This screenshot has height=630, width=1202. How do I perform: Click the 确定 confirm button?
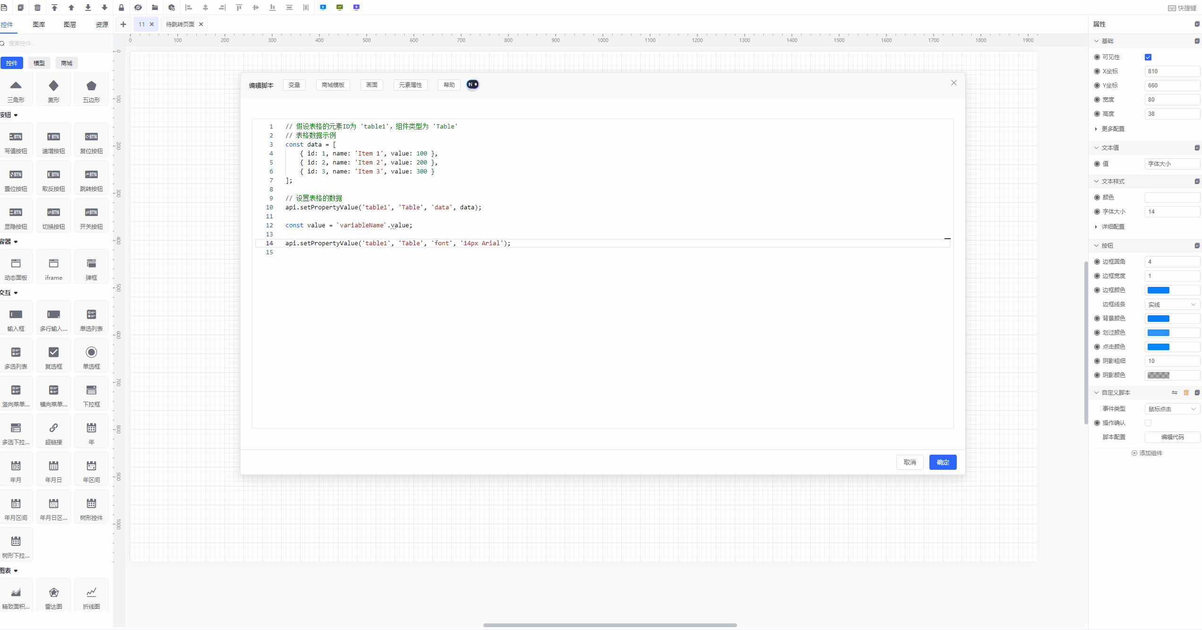pyautogui.click(x=943, y=462)
